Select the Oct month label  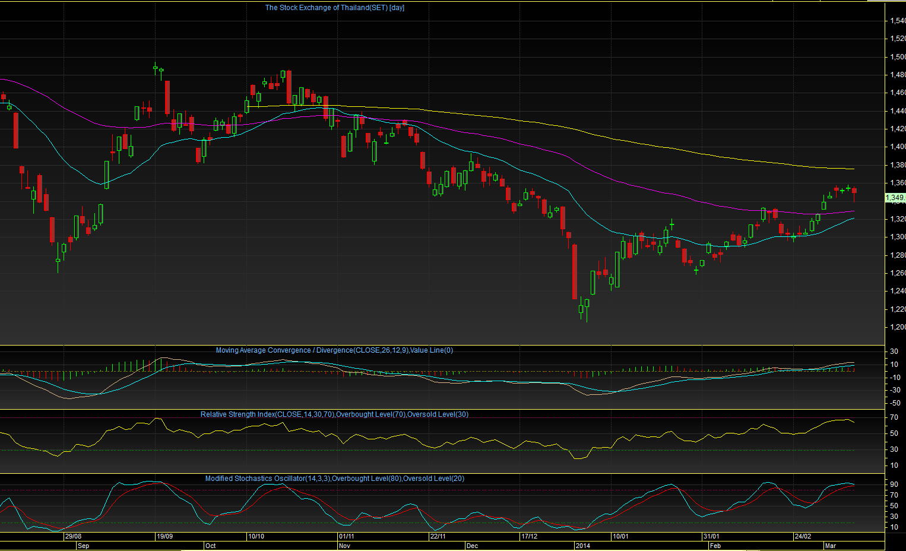coord(210,546)
